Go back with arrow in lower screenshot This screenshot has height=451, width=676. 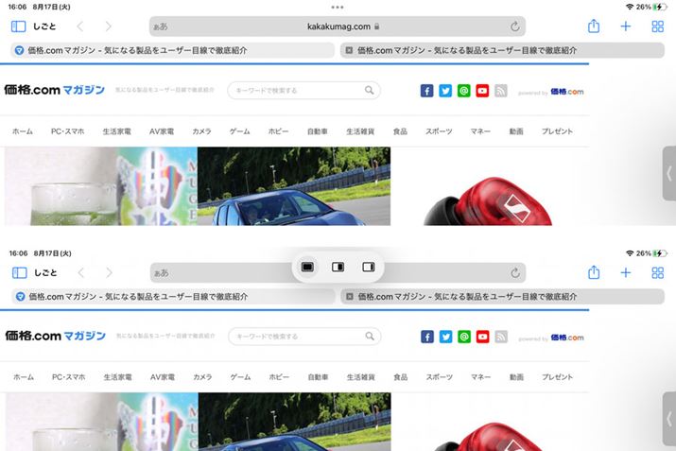pos(81,273)
